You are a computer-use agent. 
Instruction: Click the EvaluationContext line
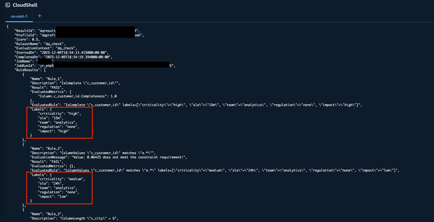pos(46,48)
